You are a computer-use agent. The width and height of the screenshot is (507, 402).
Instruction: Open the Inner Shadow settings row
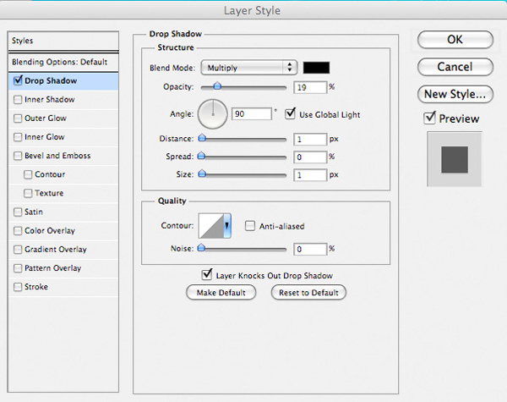point(63,100)
